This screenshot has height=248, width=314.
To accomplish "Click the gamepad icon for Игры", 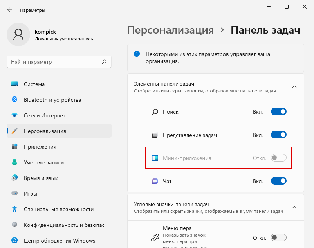I will 14,193.
